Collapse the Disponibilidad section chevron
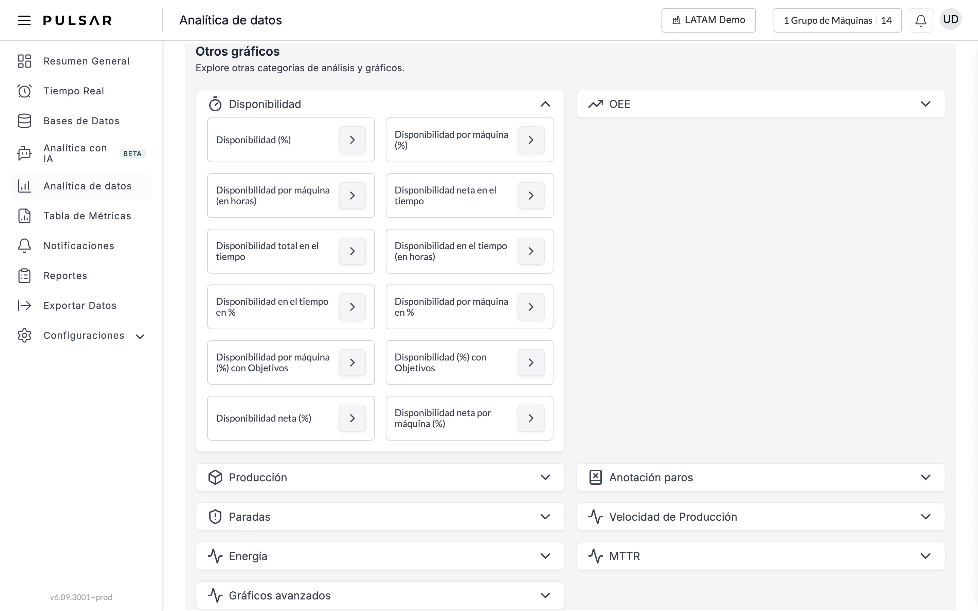 pyautogui.click(x=545, y=104)
